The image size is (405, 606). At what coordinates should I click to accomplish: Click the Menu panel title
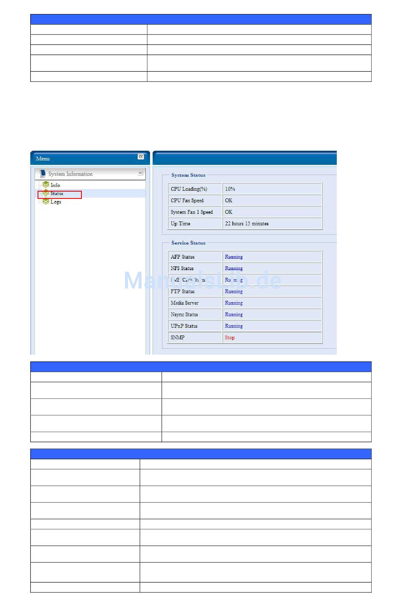pyautogui.click(x=43, y=159)
